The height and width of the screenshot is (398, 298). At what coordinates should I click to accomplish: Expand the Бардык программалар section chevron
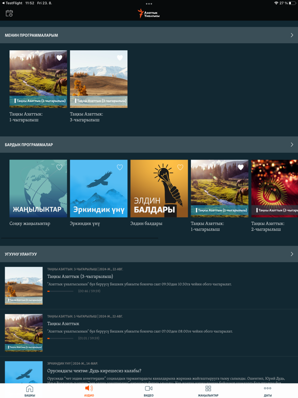coord(292,145)
